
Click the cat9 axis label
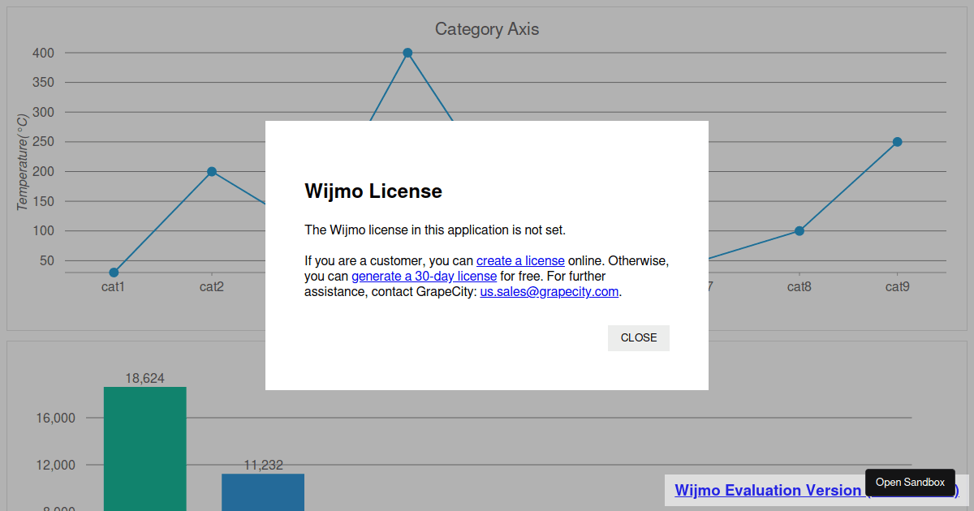pos(897,286)
